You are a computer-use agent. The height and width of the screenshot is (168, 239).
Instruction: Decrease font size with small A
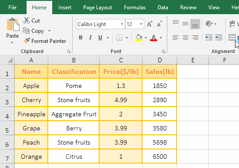(x=159, y=24)
